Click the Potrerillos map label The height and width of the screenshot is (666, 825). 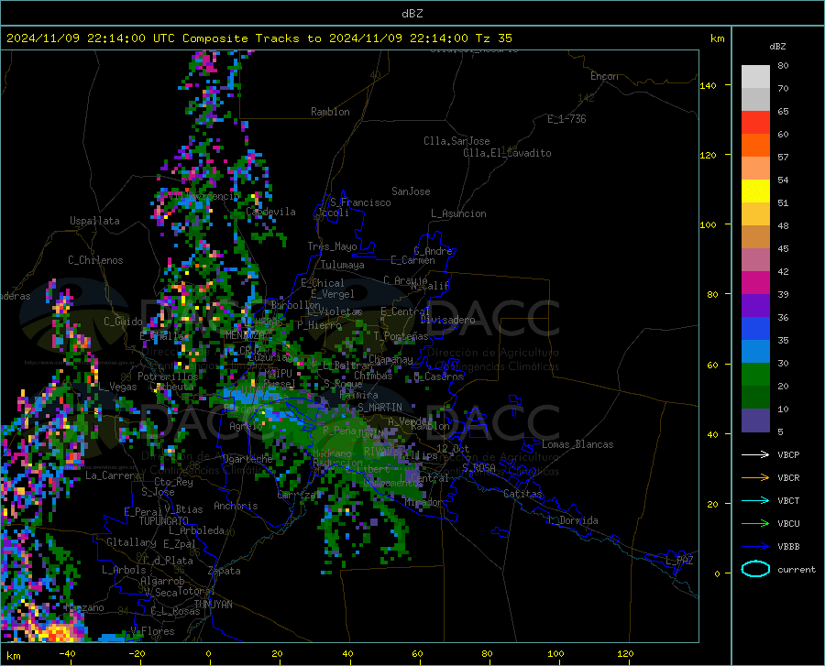pyautogui.click(x=168, y=377)
